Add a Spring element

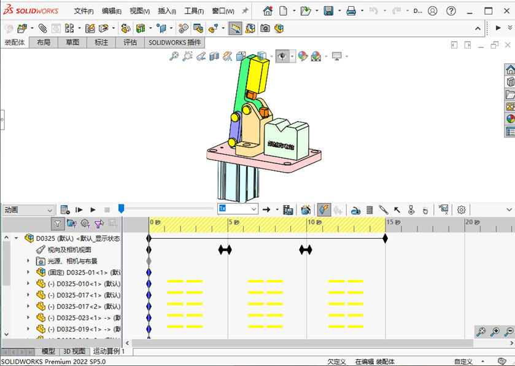[370, 209]
